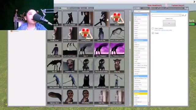
Task: Enable the Static Camera checkbox
Action: coord(153,28)
